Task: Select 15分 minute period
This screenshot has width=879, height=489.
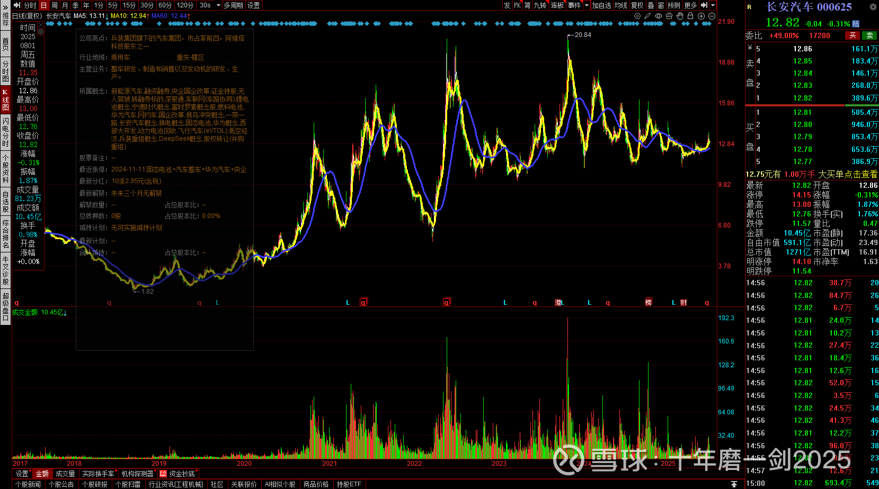Action: point(129,5)
